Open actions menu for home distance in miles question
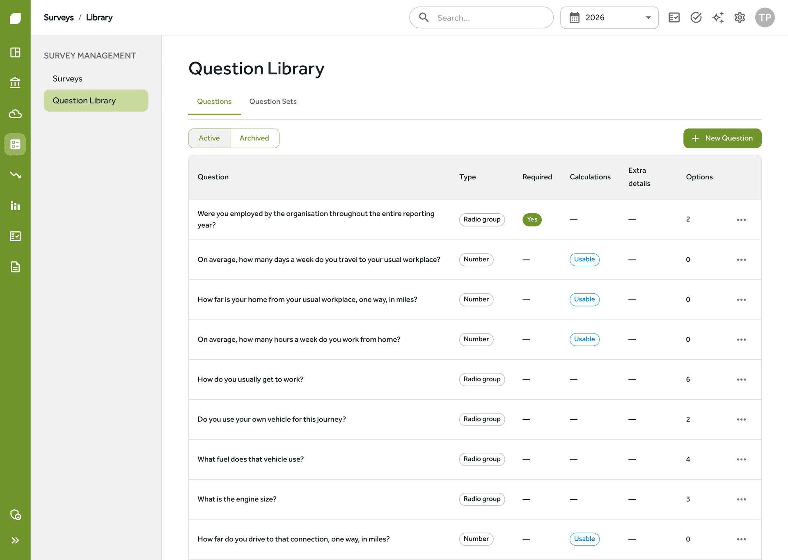This screenshot has height=560, width=788. pyautogui.click(x=741, y=300)
